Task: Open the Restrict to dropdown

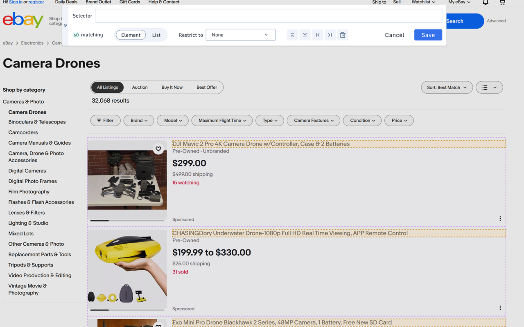Action: pyautogui.click(x=240, y=35)
